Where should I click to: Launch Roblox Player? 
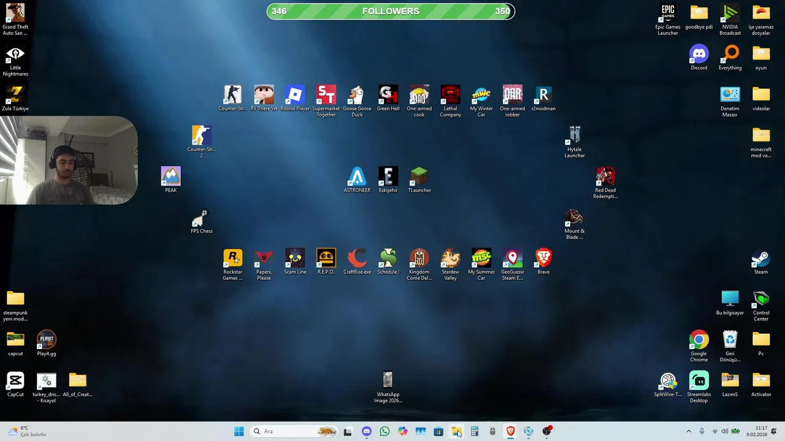pos(295,98)
